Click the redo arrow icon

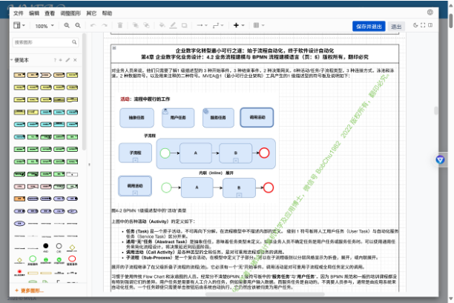point(105,25)
